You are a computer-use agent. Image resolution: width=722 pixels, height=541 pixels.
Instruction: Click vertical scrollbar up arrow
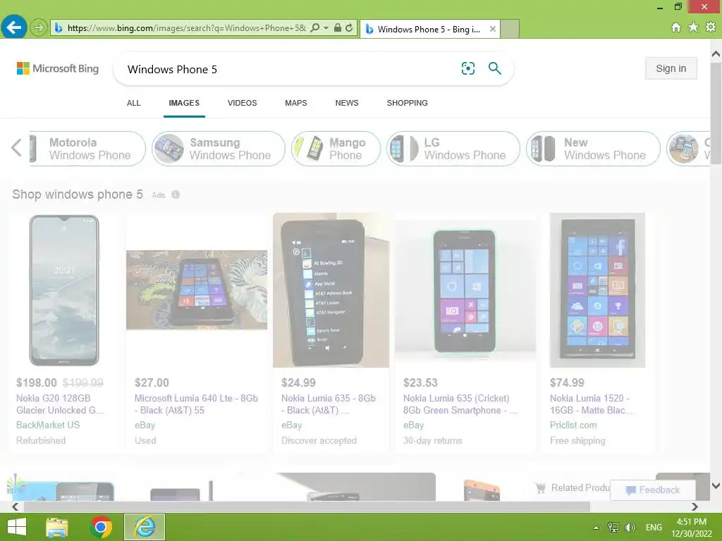716,54
